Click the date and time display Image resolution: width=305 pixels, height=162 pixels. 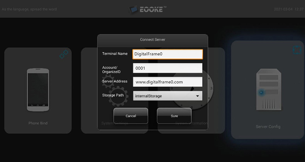click(x=289, y=9)
